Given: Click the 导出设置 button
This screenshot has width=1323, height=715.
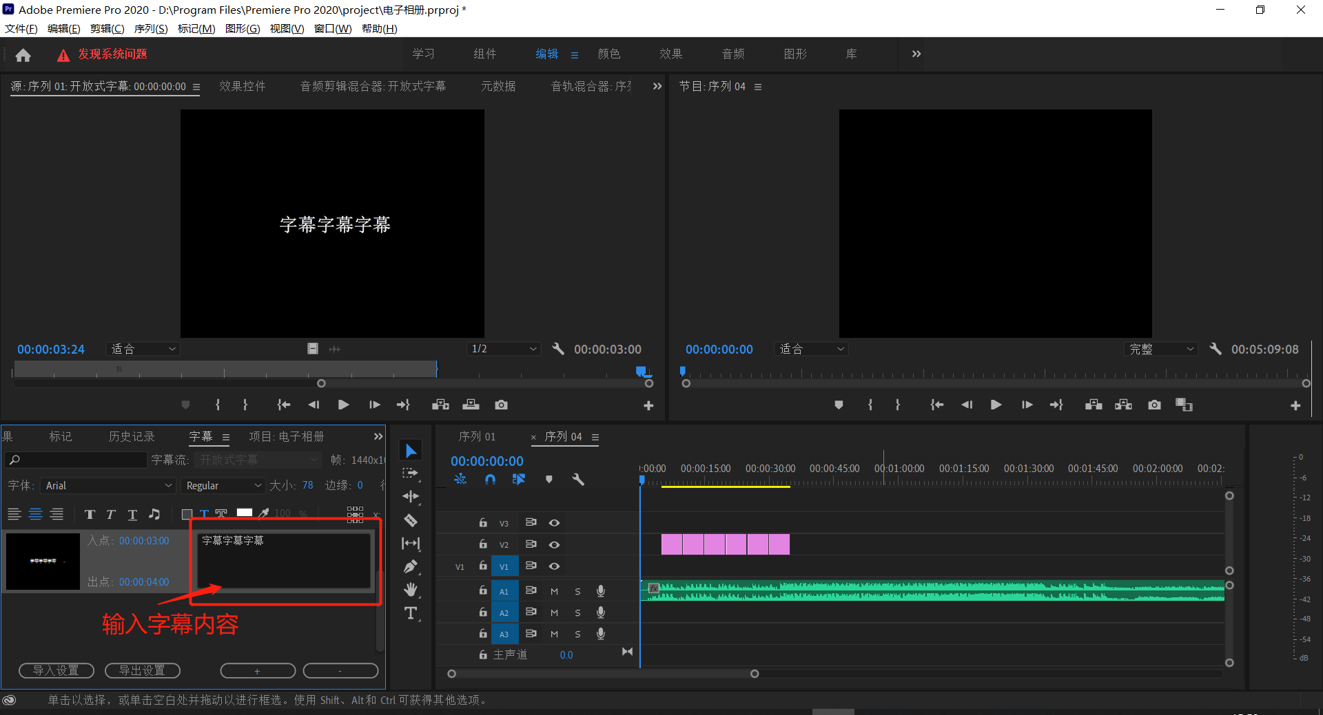Looking at the screenshot, I should point(143,670).
